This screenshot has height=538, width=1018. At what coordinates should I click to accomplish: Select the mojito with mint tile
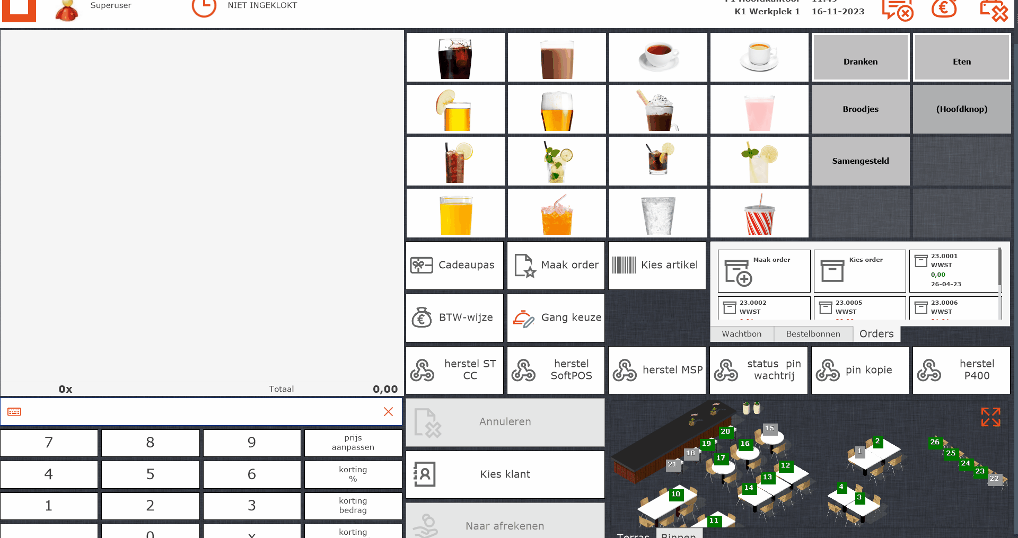coord(557,161)
